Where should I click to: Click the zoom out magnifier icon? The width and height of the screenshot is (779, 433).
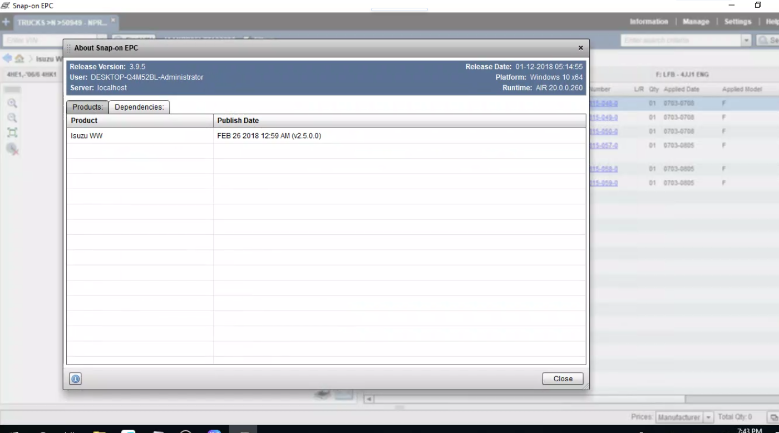(12, 118)
